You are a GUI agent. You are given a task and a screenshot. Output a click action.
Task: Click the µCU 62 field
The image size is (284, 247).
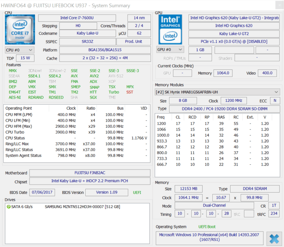139,33
